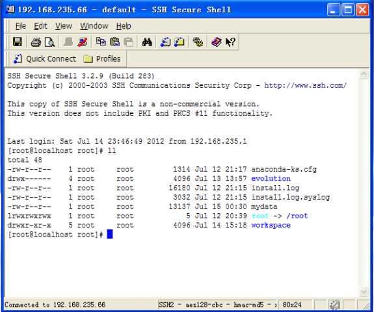Click the 'install.log' file name
Image resolution: width=374 pixels, height=312 pixels.
[x=275, y=188]
